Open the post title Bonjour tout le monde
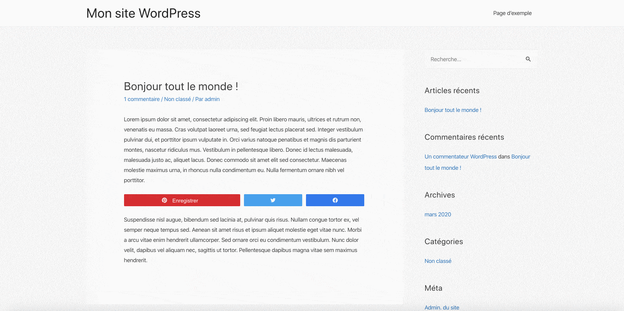The image size is (624, 311). pyautogui.click(x=181, y=86)
